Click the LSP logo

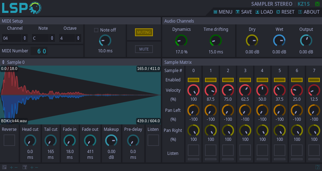(x=21, y=8)
